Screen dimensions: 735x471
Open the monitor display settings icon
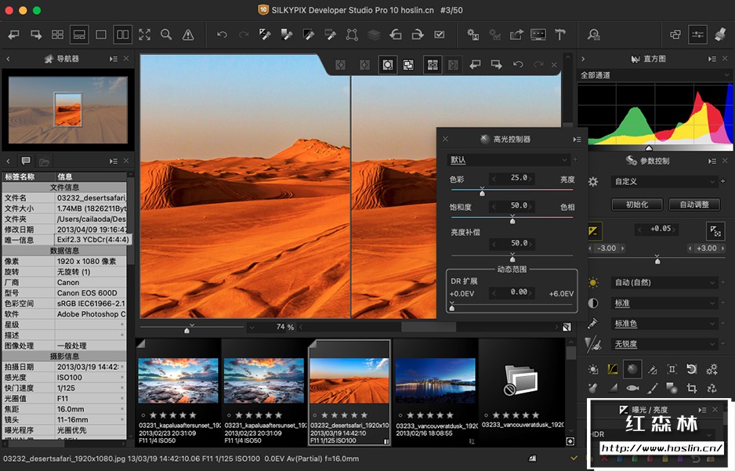click(x=538, y=34)
